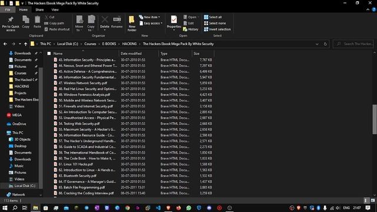Viewport: 377px width, 212px height.
Task: Open Quick Access Toolbar customize dropdown
Action: (22, 4)
